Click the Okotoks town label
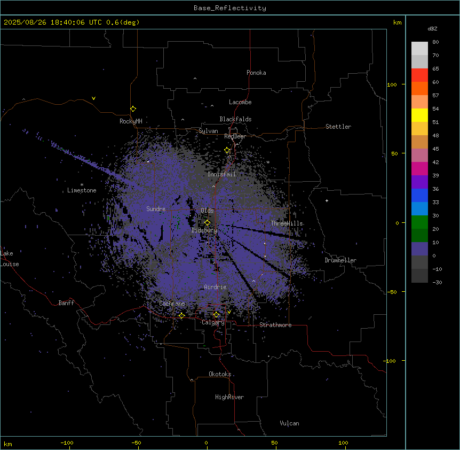Screen dimensions: 460x450 (220, 374)
